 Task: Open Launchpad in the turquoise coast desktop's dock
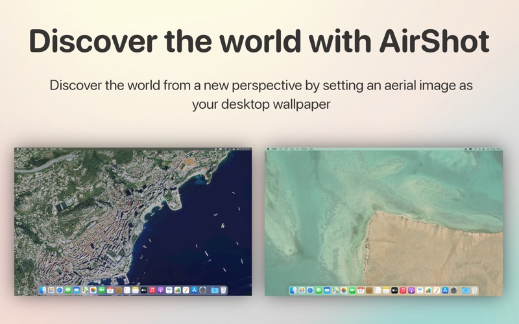[302, 290]
